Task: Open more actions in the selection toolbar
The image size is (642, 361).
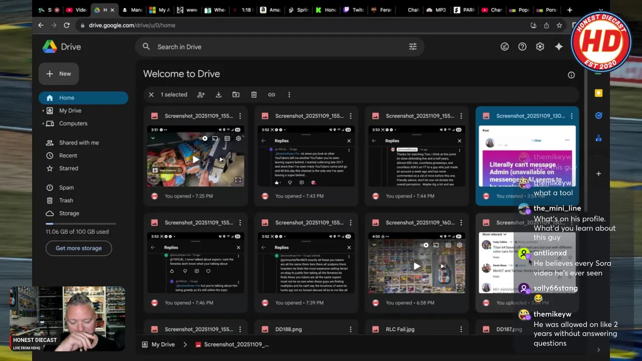Action: [x=289, y=94]
